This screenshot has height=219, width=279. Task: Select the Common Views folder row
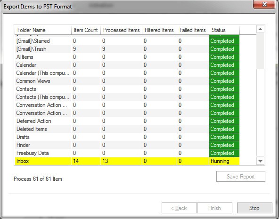127,81
